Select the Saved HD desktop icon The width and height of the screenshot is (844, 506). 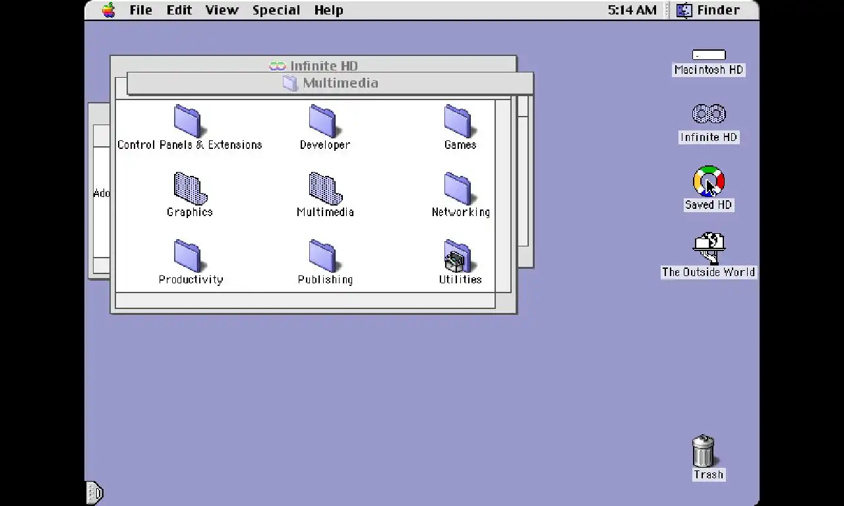(709, 181)
